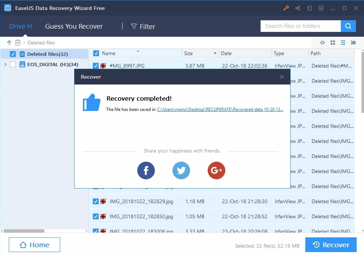Click the orange license key icon

coord(286,8)
